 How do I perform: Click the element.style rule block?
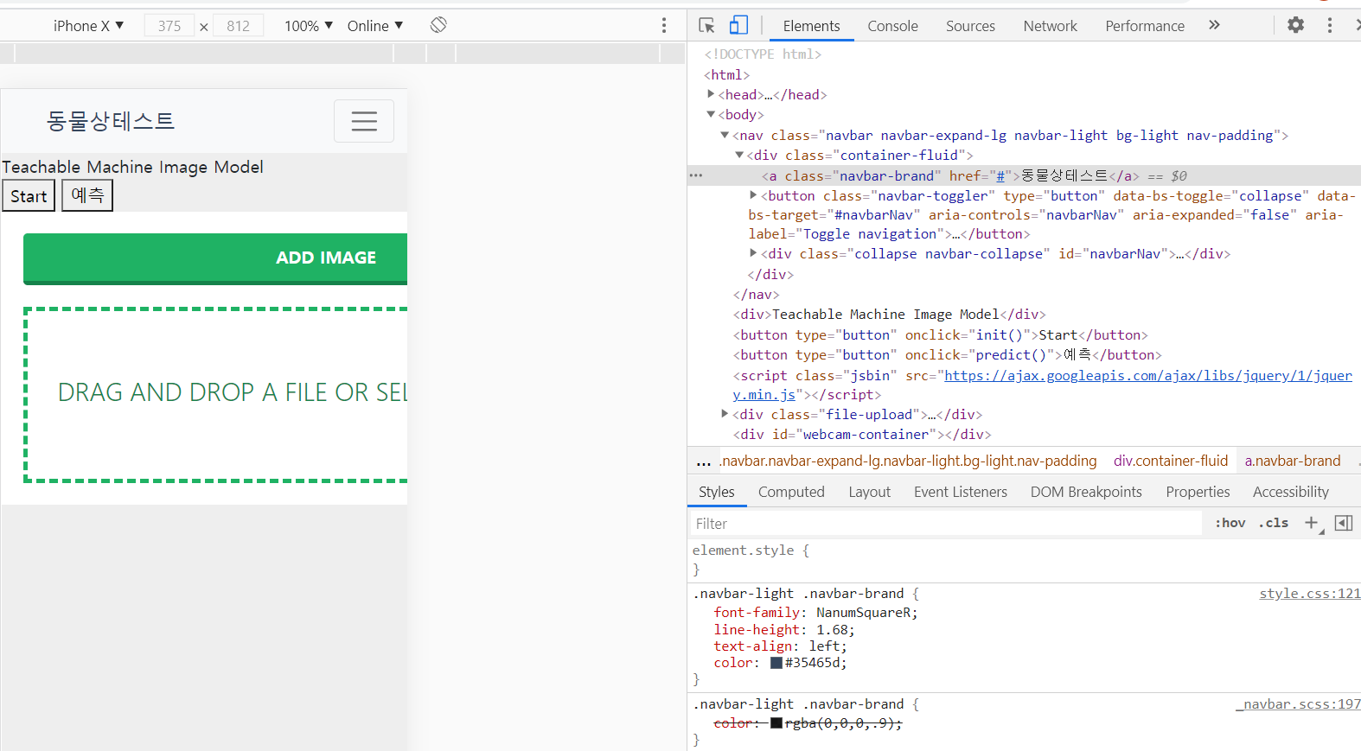751,559
